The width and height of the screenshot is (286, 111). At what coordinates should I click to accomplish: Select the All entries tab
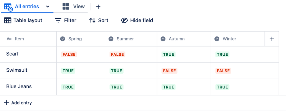pos(27,7)
